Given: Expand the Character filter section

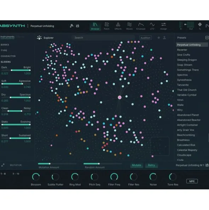Looking at the screenshot, I should pos(8,56).
